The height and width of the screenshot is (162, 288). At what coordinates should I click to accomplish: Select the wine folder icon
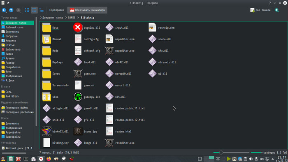tap(46, 97)
